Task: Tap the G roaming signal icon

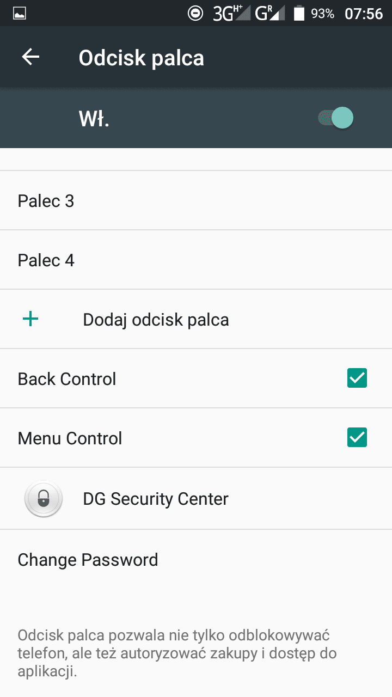Action: click(x=270, y=14)
